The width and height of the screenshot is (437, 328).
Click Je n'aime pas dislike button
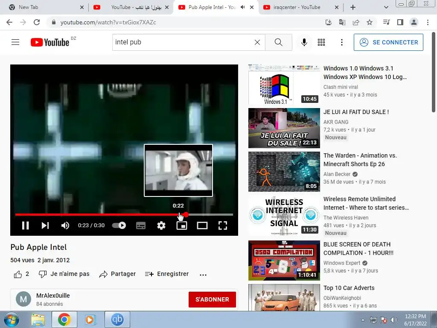[x=64, y=274]
